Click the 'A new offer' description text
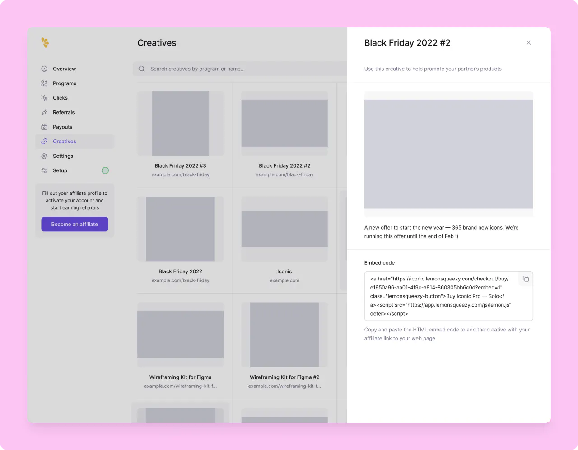The width and height of the screenshot is (578, 450). coord(442,232)
